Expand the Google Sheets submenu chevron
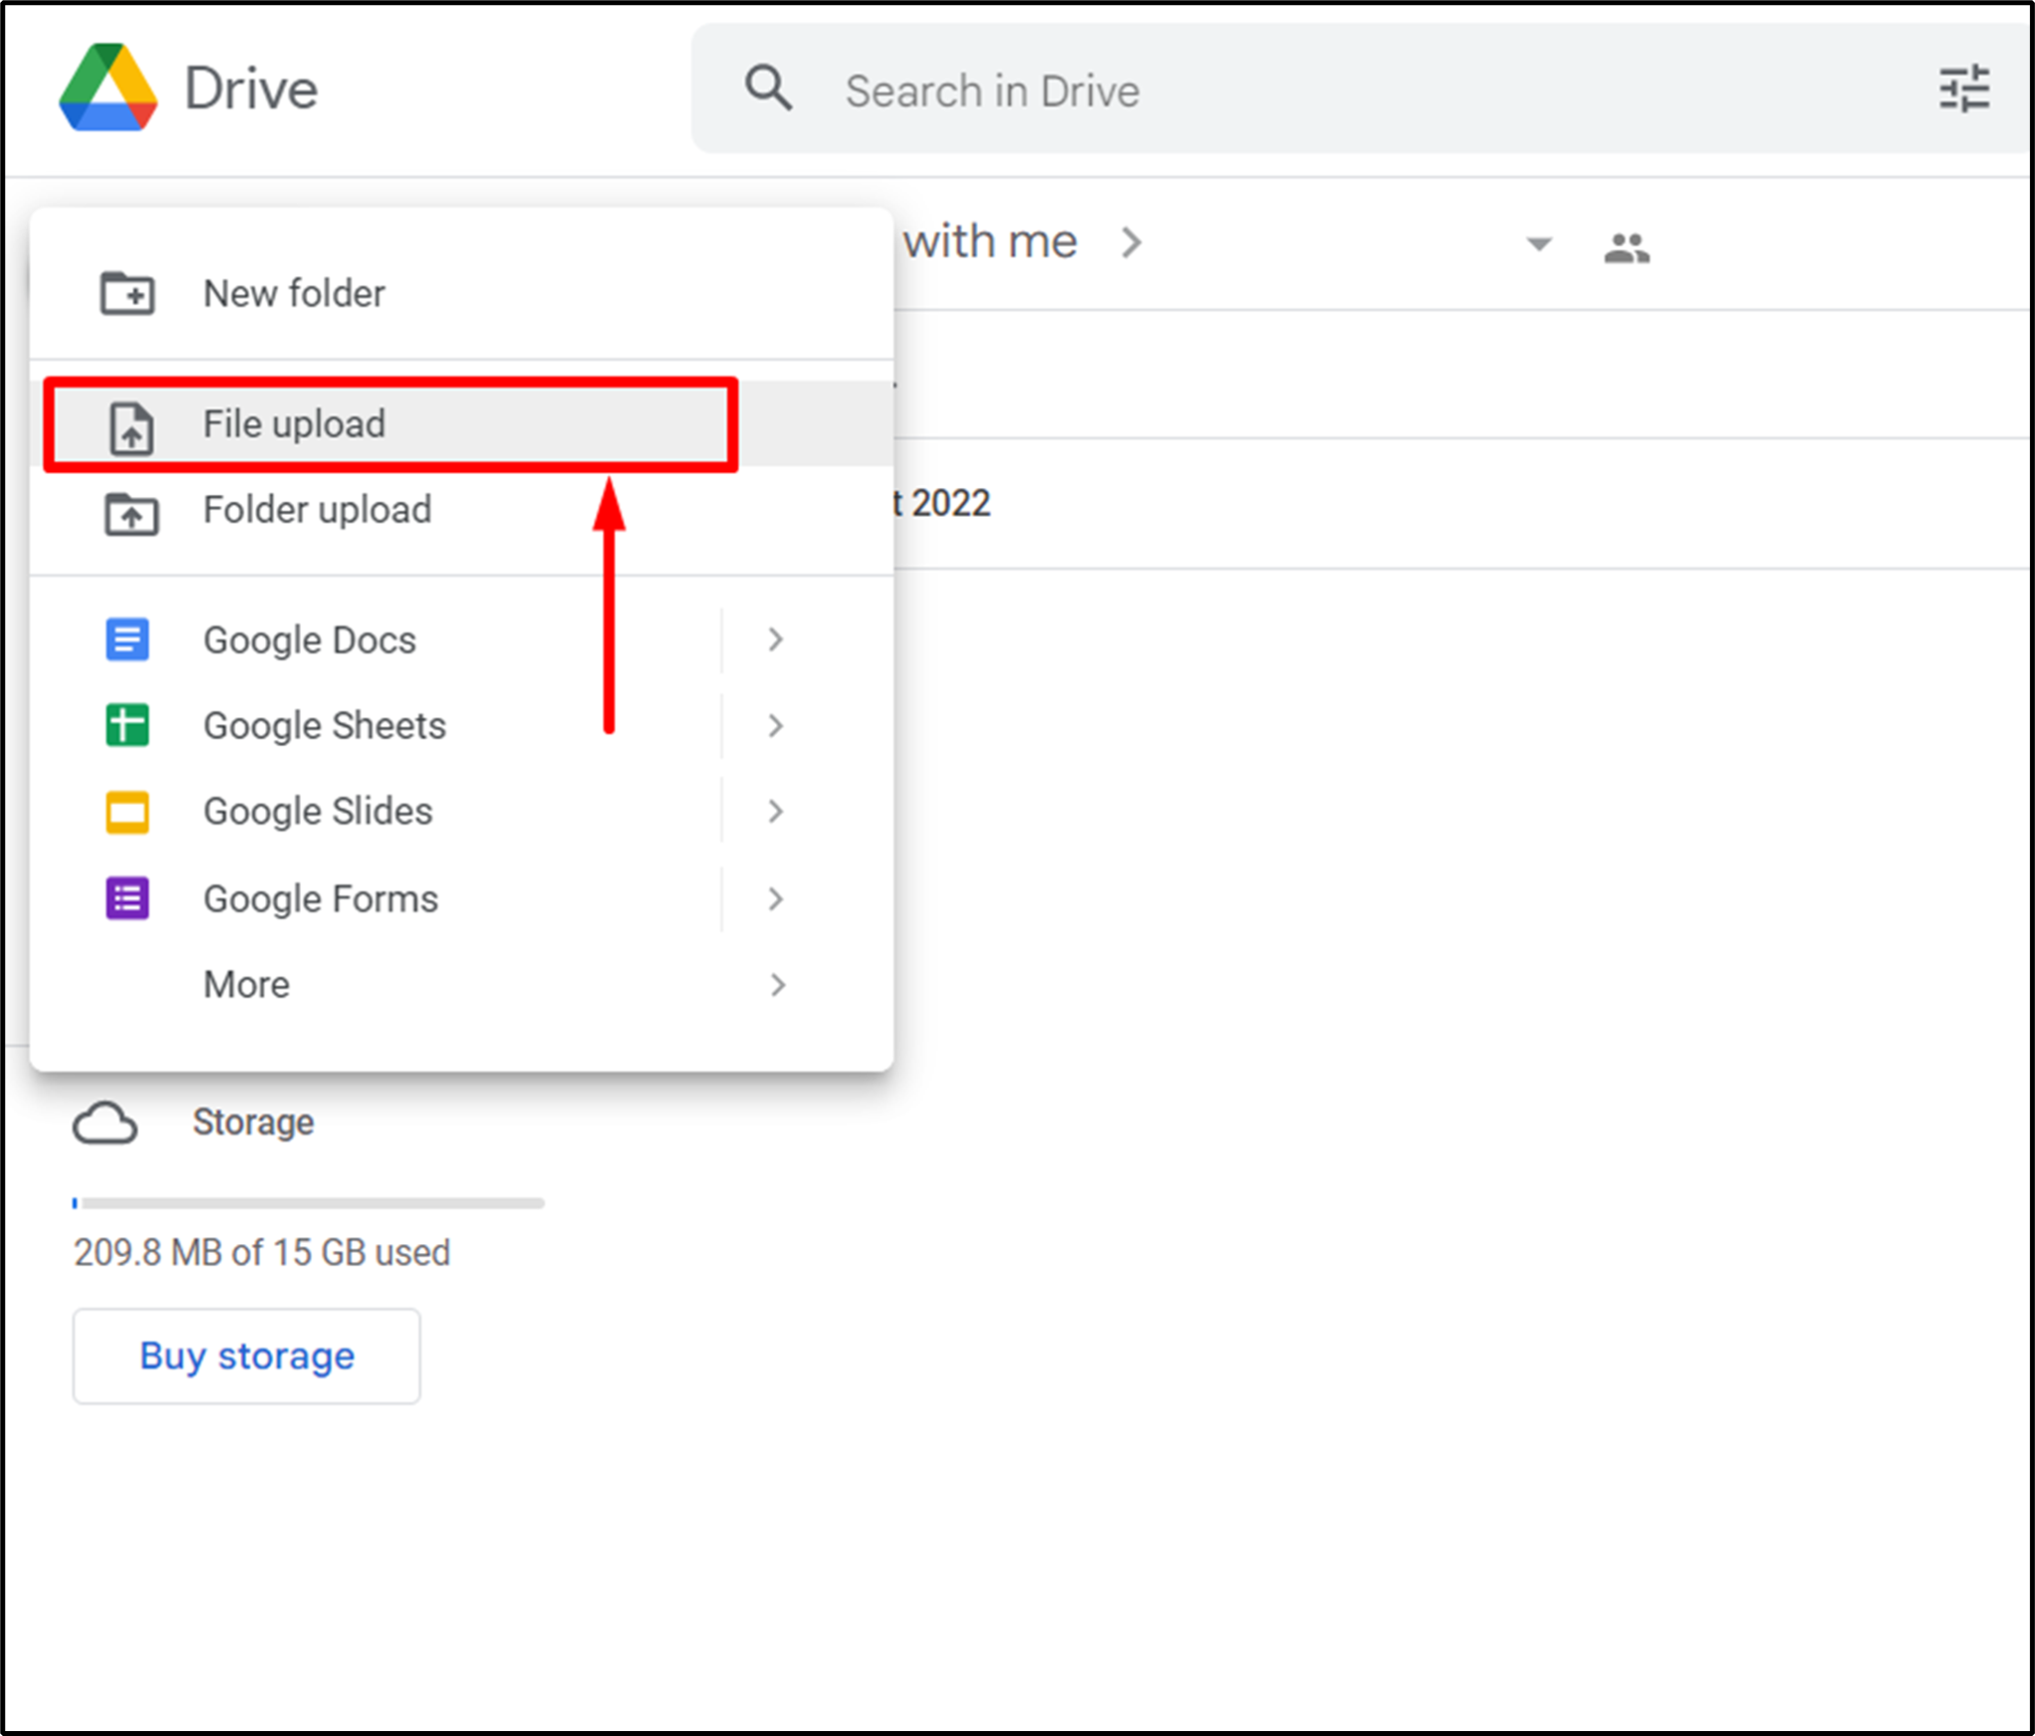The width and height of the screenshot is (2035, 1736). pyautogui.click(x=776, y=725)
